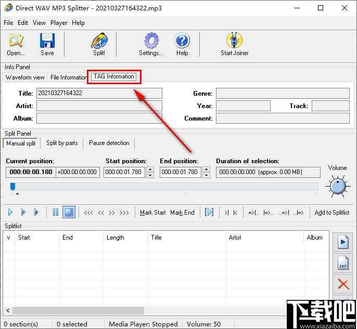The image size is (357, 329).
Task: Click the Track tag field
Action: click(x=330, y=106)
